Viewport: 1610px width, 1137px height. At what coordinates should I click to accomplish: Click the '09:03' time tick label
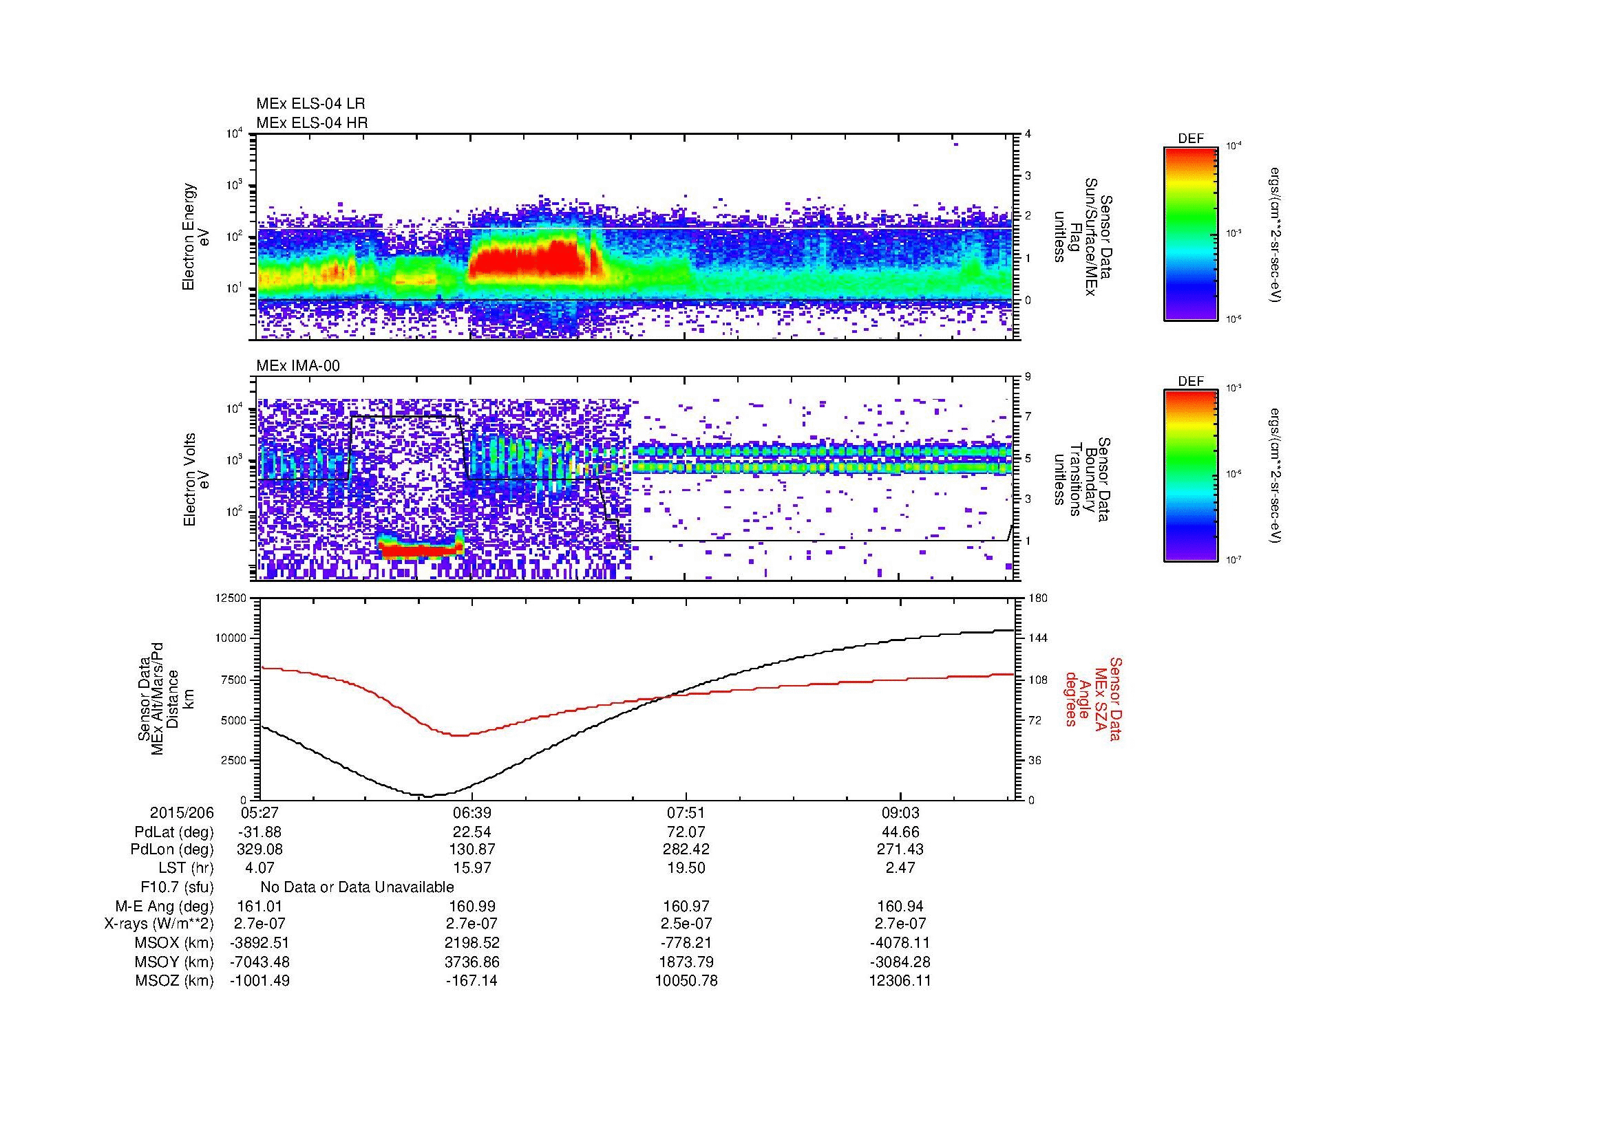900,812
